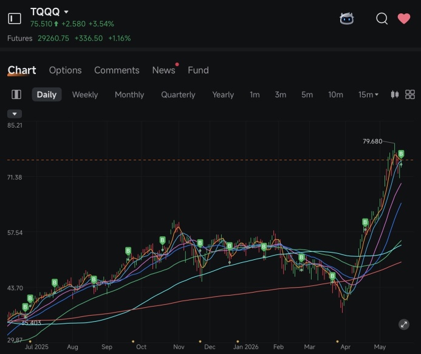Image resolution: width=421 pixels, height=354 pixels.
Task: Click the price change +2.580 text
Action: click(74, 24)
